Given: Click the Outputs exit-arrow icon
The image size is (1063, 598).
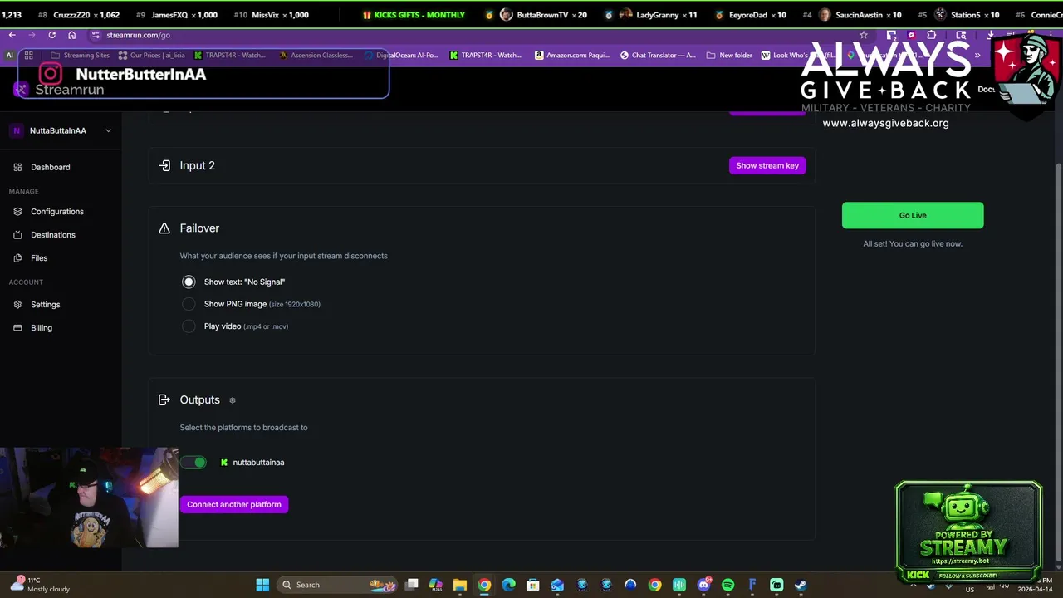Looking at the screenshot, I should click(164, 399).
